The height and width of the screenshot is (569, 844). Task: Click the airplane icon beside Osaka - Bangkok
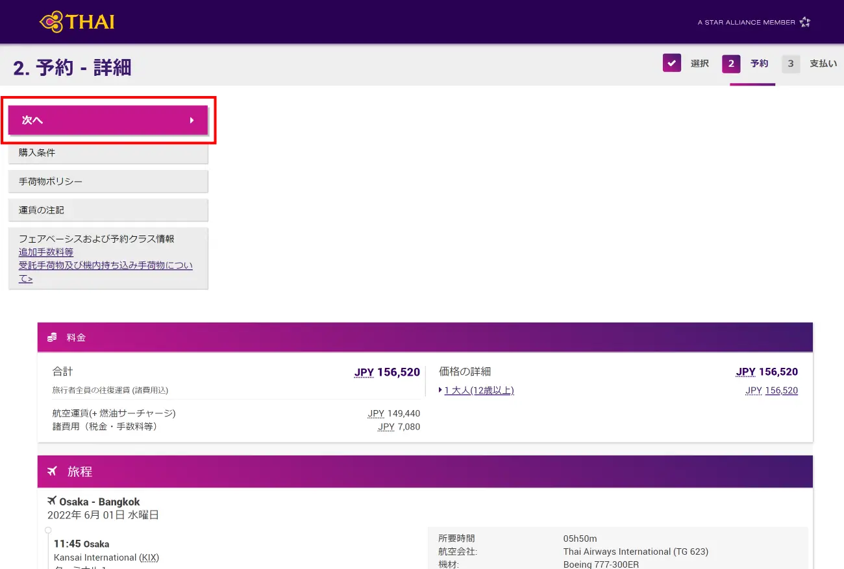pos(52,501)
